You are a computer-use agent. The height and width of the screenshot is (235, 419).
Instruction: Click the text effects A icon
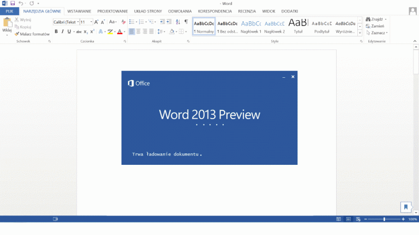100,32
